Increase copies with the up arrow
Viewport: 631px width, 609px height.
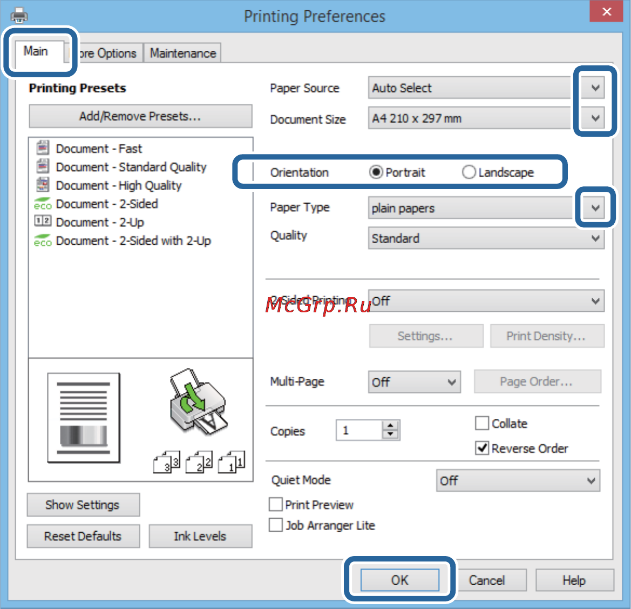click(x=390, y=426)
